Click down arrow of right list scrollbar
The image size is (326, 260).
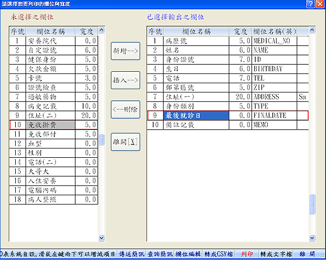(312, 237)
